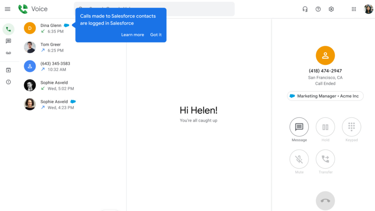Toggle the Mute microphone button
This screenshot has width=375, height=211.
[299, 159]
